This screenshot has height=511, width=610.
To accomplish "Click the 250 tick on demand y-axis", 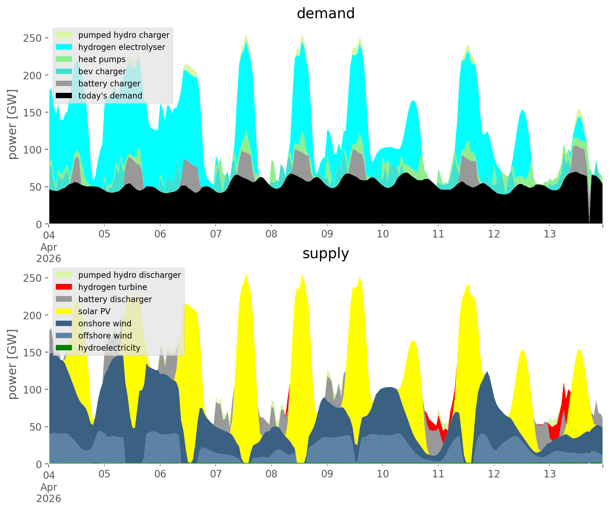I will (x=33, y=38).
